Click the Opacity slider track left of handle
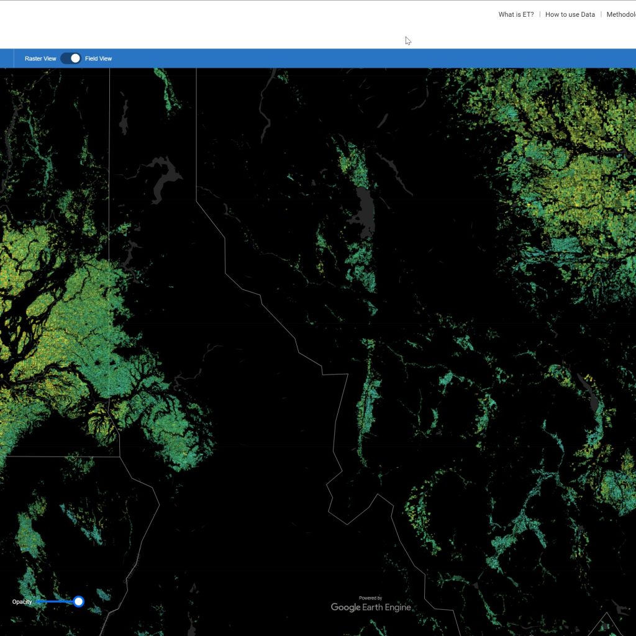 tap(55, 601)
